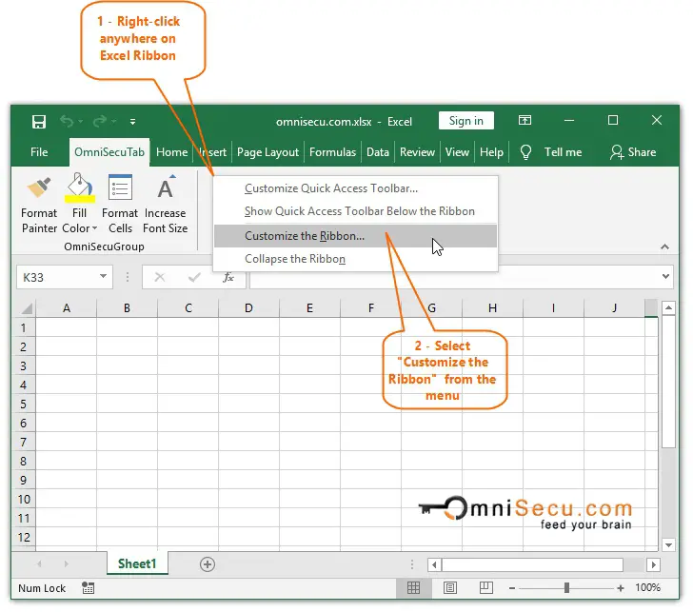This screenshot has height=612, width=693.
Task: Switch to the View tab
Action: (x=457, y=152)
